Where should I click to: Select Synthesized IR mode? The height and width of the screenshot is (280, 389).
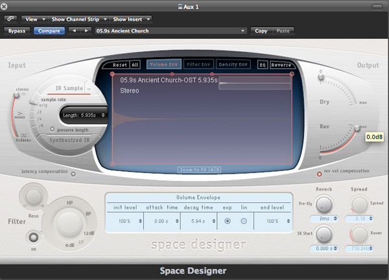point(69,140)
